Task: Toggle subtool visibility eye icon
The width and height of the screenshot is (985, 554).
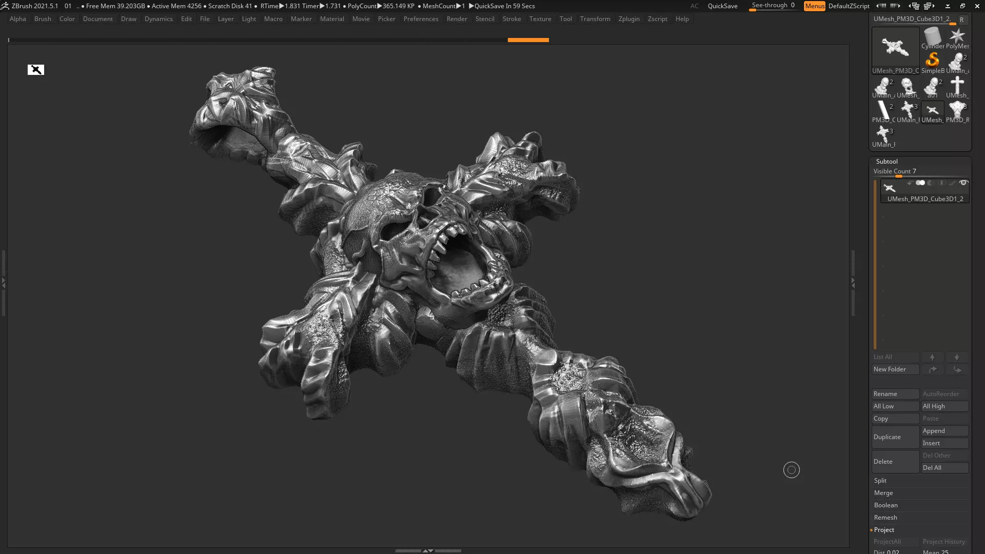Action: point(963,183)
